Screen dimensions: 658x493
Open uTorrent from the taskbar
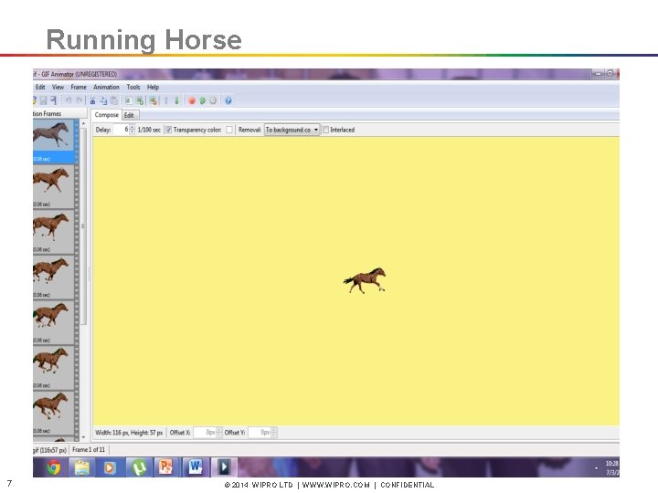(x=139, y=467)
